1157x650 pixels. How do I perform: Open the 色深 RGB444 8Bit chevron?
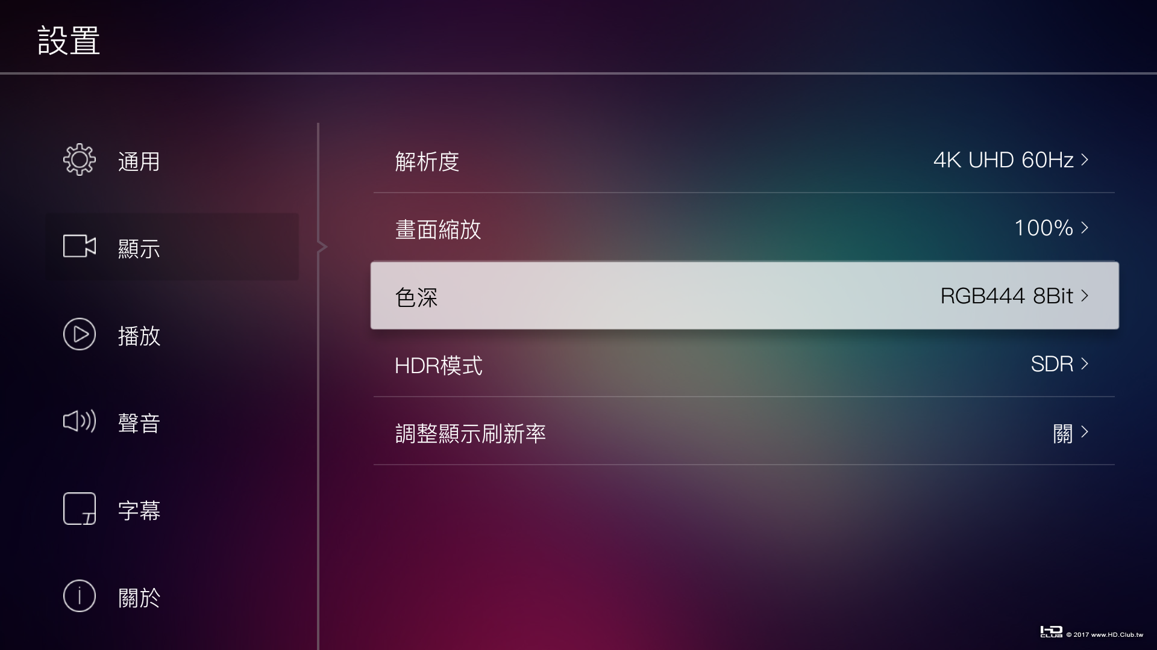pyautogui.click(x=1085, y=296)
